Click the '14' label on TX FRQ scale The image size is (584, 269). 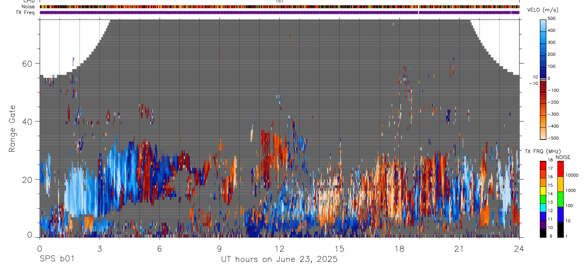pyautogui.click(x=550, y=194)
